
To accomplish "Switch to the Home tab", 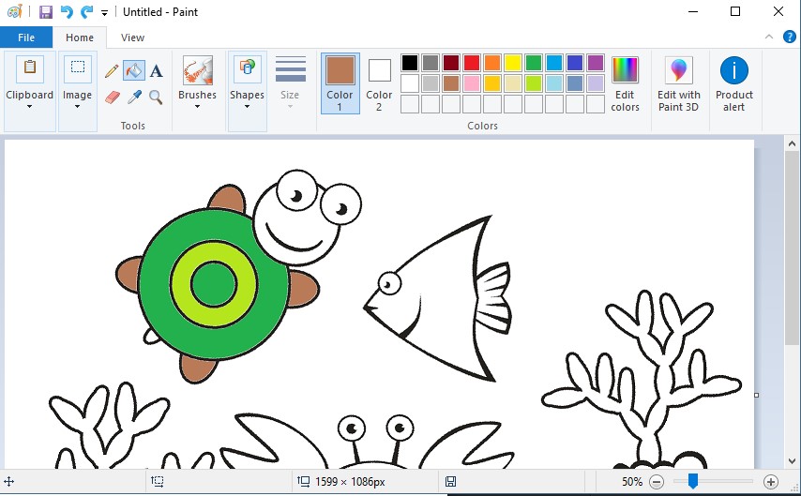I will [80, 38].
